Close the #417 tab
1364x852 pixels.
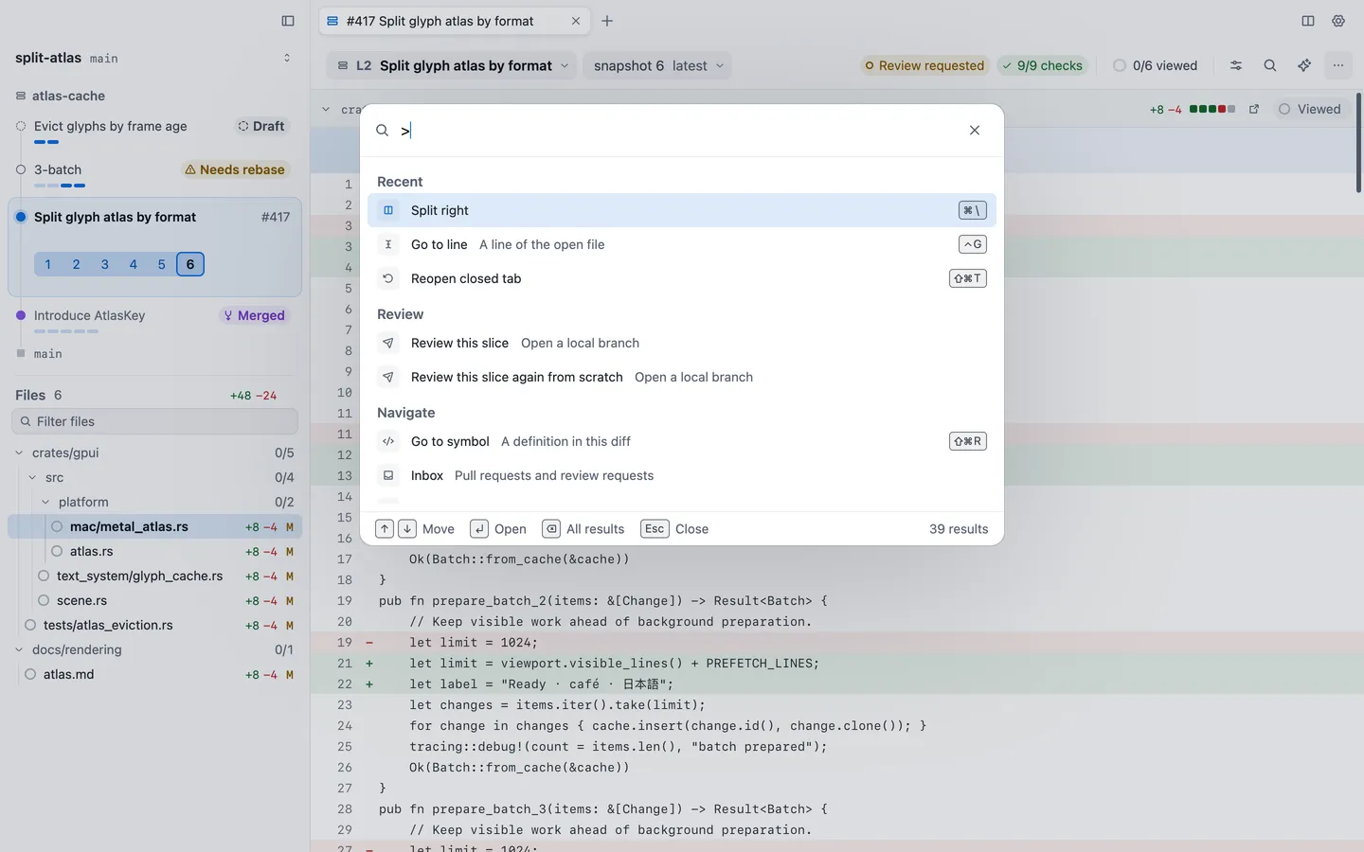[x=576, y=21]
